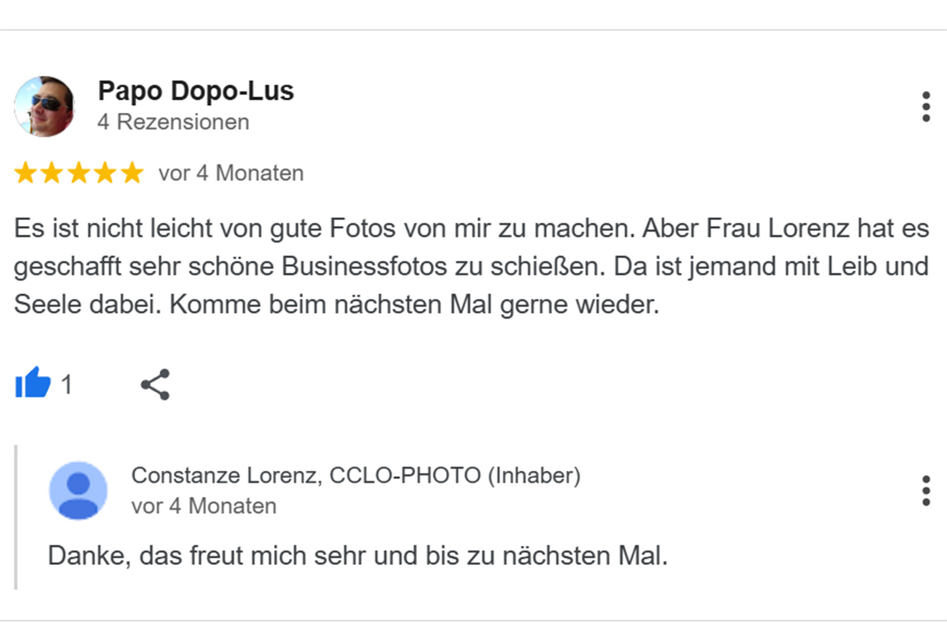The image size is (947, 631).
Task: Click the third yellow rating star
Action: tap(79, 173)
